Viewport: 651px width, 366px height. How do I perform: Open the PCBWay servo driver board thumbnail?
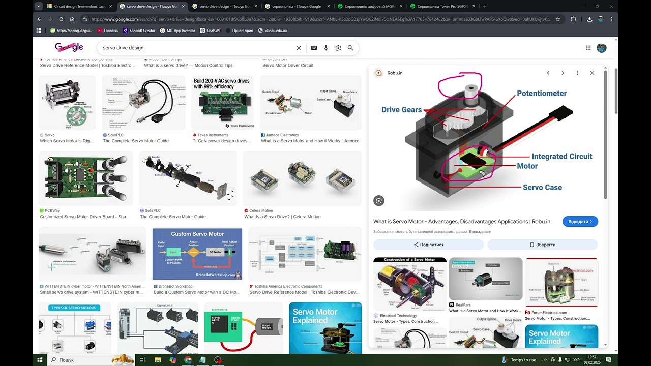pos(86,178)
